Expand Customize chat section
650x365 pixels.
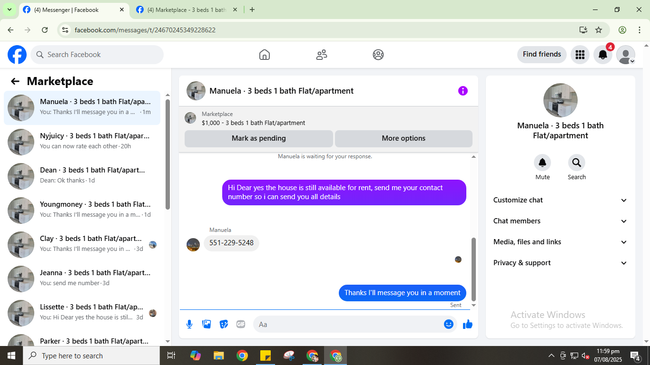pyautogui.click(x=561, y=200)
